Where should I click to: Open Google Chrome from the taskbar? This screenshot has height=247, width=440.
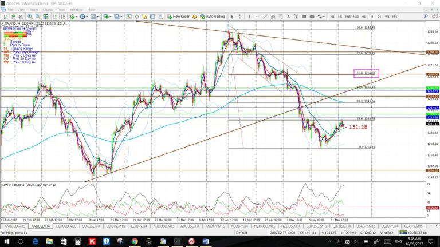(x=135, y=241)
